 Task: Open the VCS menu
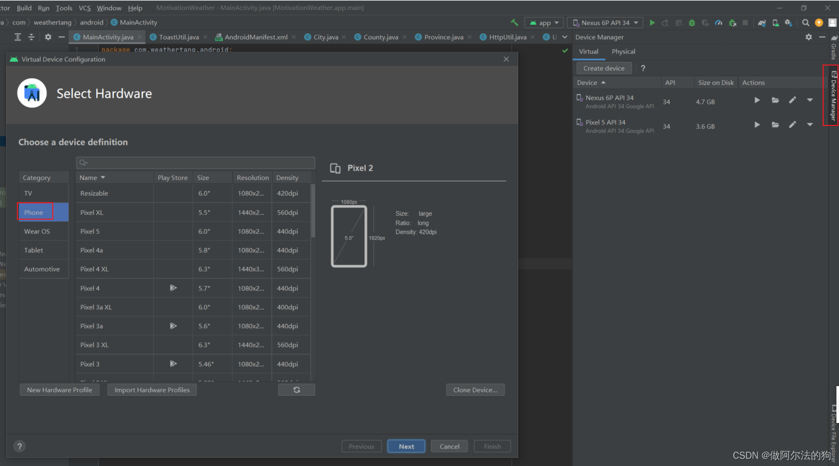pyautogui.click(x=85, y=8)
